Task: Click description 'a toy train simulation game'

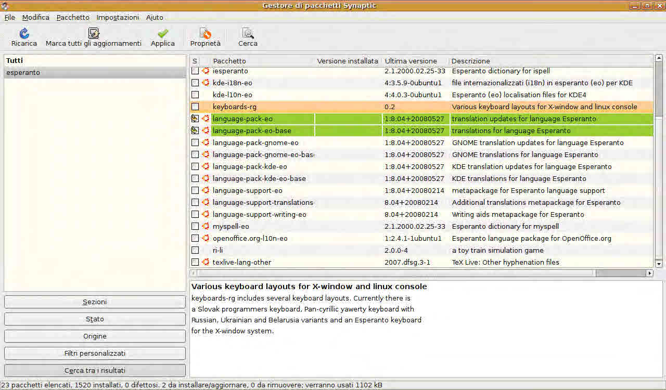Action: 497,250
